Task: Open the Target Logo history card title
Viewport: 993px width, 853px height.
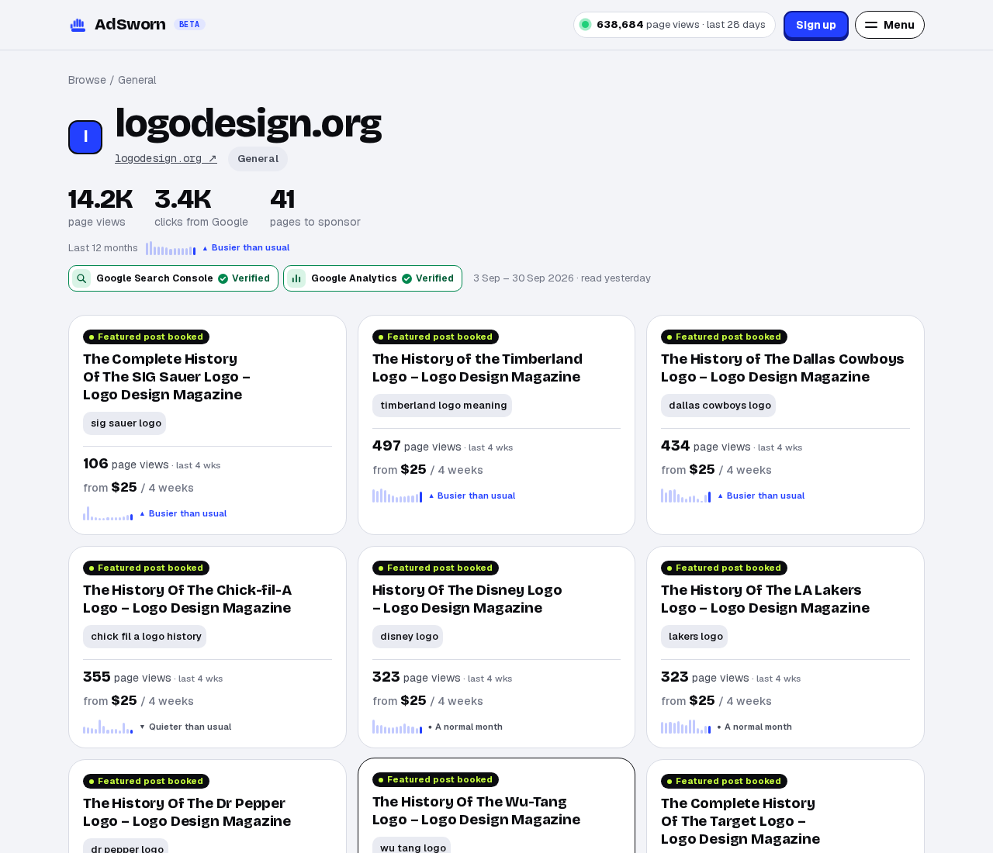Action: coord(740,821)
